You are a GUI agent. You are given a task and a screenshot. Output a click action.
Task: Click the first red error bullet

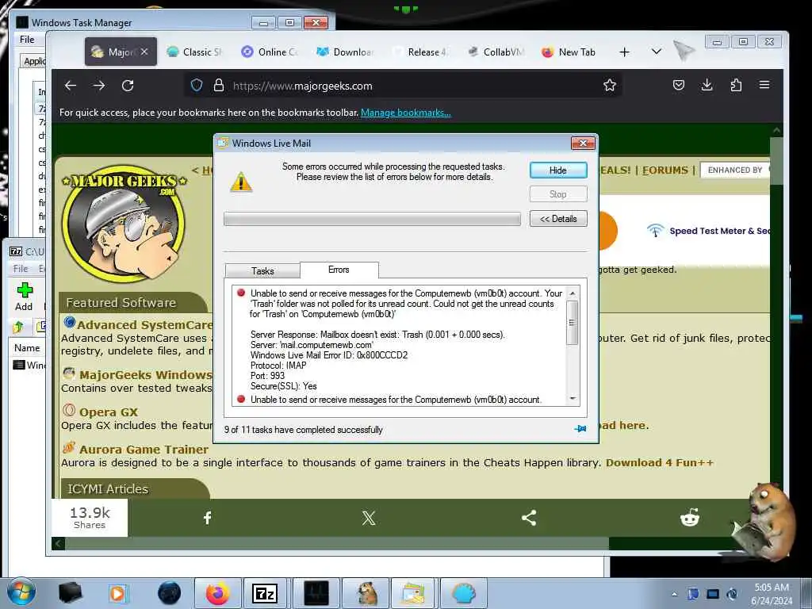(x=241, y=293)
